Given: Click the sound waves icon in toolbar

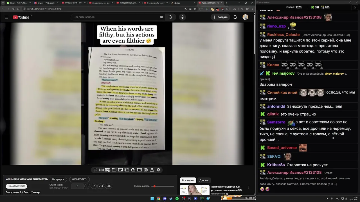Looking at the screenshot, I should pos(102,170).
